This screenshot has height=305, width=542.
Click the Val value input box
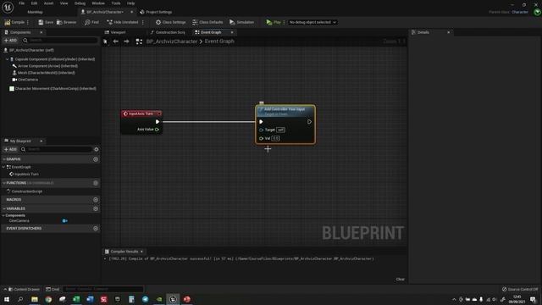click(275, 138)
